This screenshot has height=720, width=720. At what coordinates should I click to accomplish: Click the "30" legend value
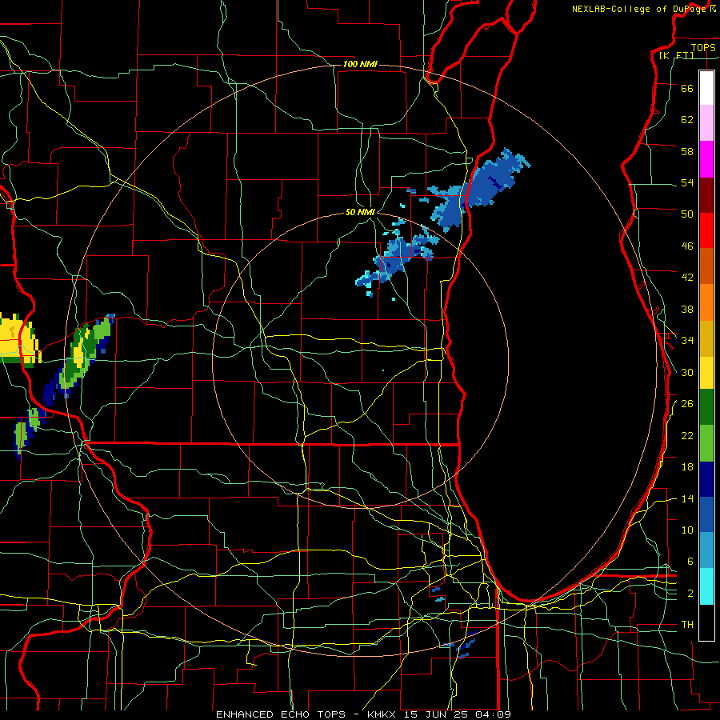pyautogui.click(x=687, y=372)
